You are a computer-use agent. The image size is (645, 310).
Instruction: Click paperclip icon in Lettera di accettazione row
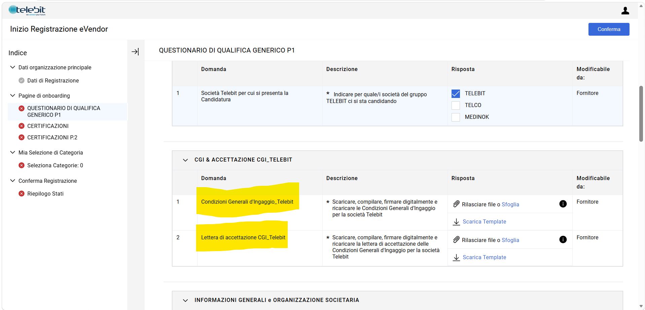(456, 240)
